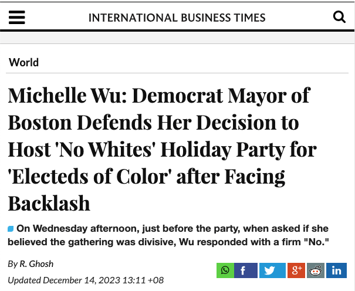Share article on Google Plus

click(x=295, y=270)
